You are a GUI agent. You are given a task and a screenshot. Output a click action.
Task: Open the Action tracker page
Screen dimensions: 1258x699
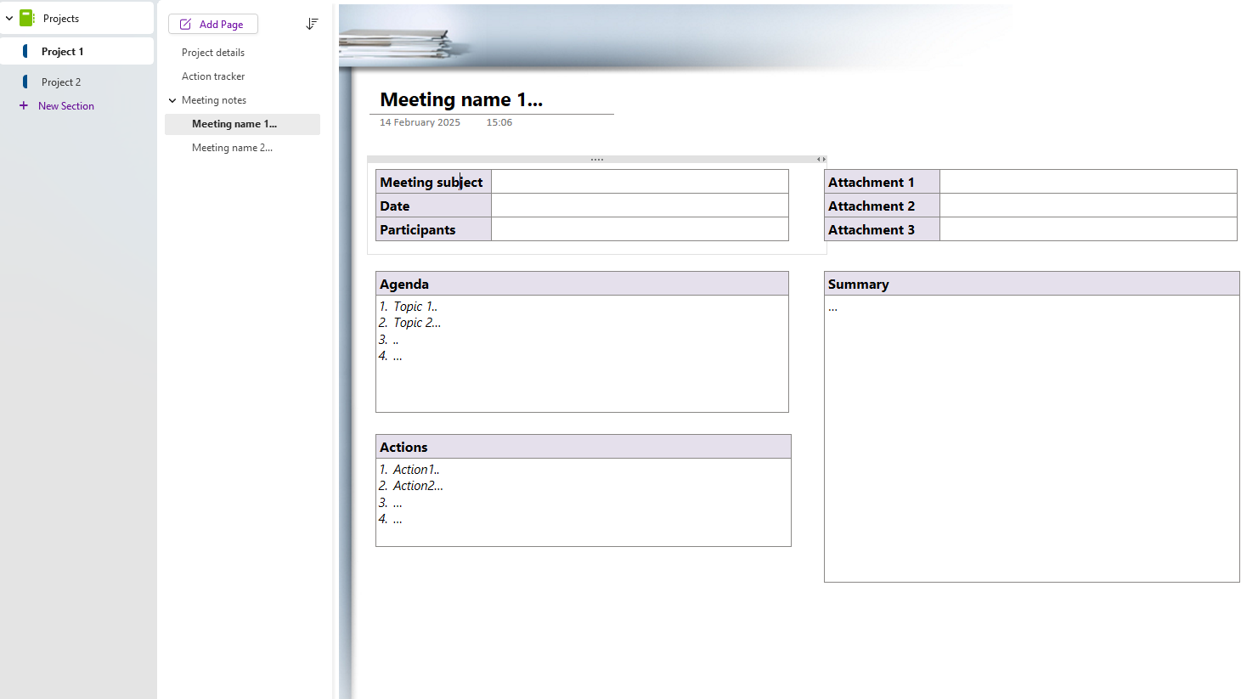point(213,76)
